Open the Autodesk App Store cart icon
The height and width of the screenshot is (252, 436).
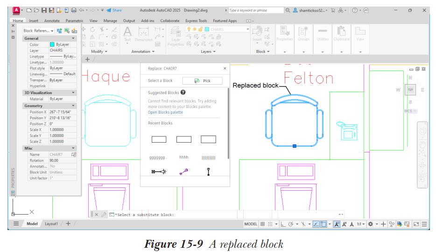(x=333, y=10)
